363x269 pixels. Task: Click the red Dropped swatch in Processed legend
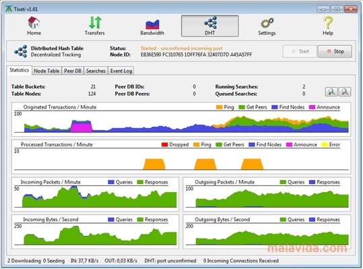pyautogui.click(x=164, y=145)
